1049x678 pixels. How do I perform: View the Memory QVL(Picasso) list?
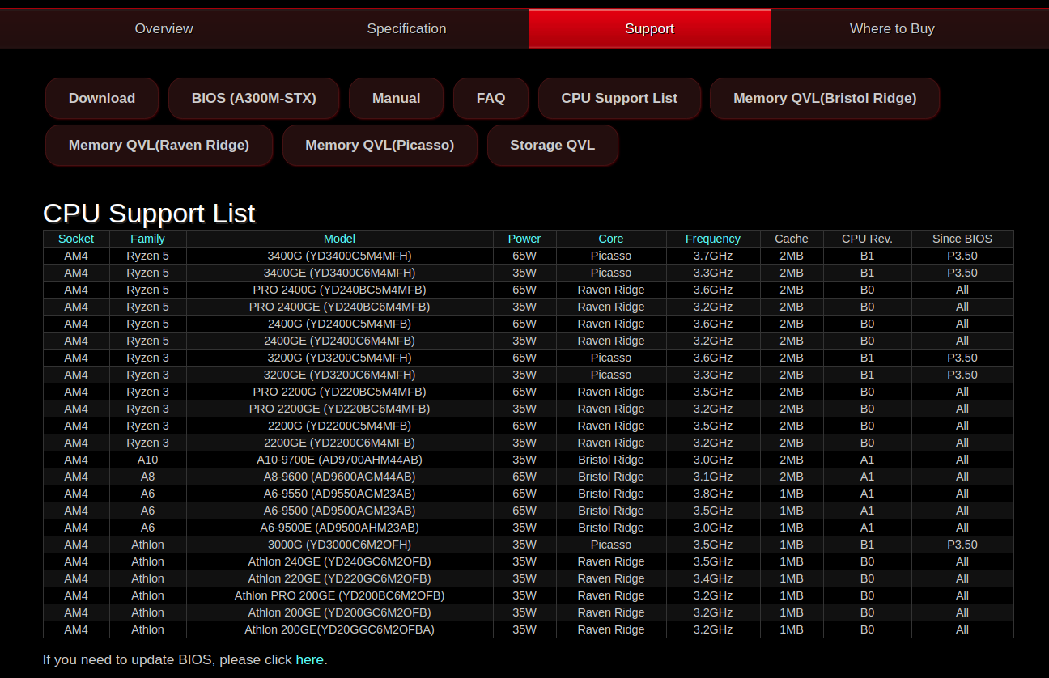tap(380, 145)
